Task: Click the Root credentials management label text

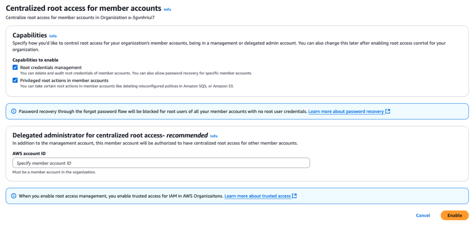Action: [x=51, y=68]
